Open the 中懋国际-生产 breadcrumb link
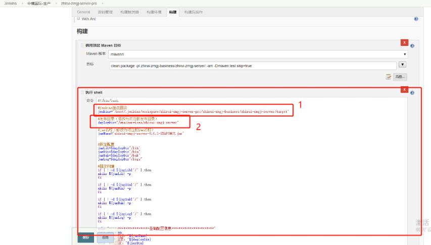The image size is (431, 245). click(x=39, y=4)
